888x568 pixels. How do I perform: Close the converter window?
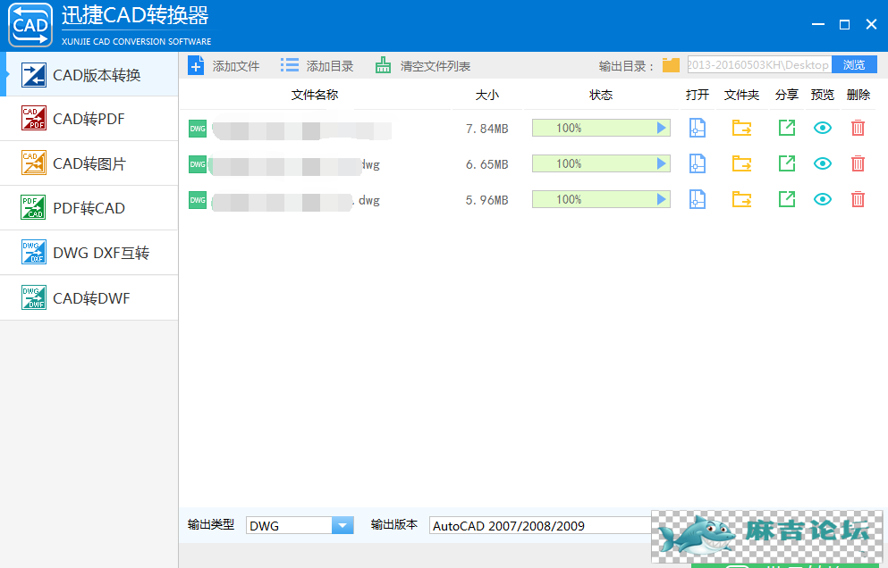pyautogui.click(x=872, y=24)
